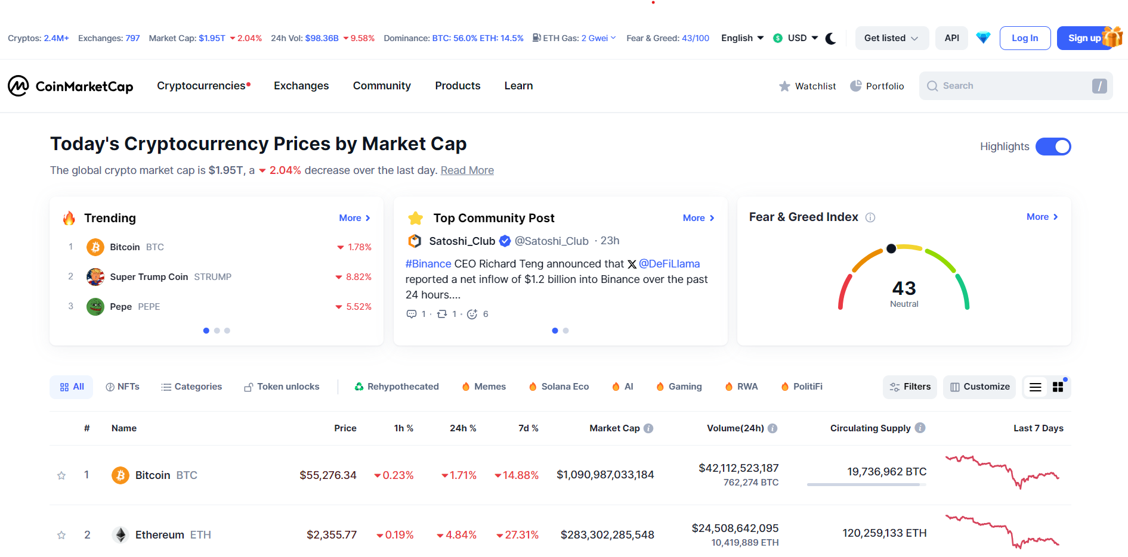The image size is (1128, 557).
Task: Click Bitcoin circulating supply progress bar
Action: 867,485
